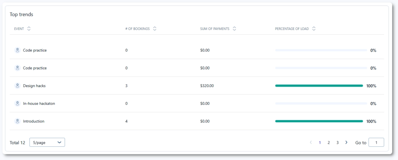Click the In-house hackaton event name
398x160 pixels.
click(39, 104)
